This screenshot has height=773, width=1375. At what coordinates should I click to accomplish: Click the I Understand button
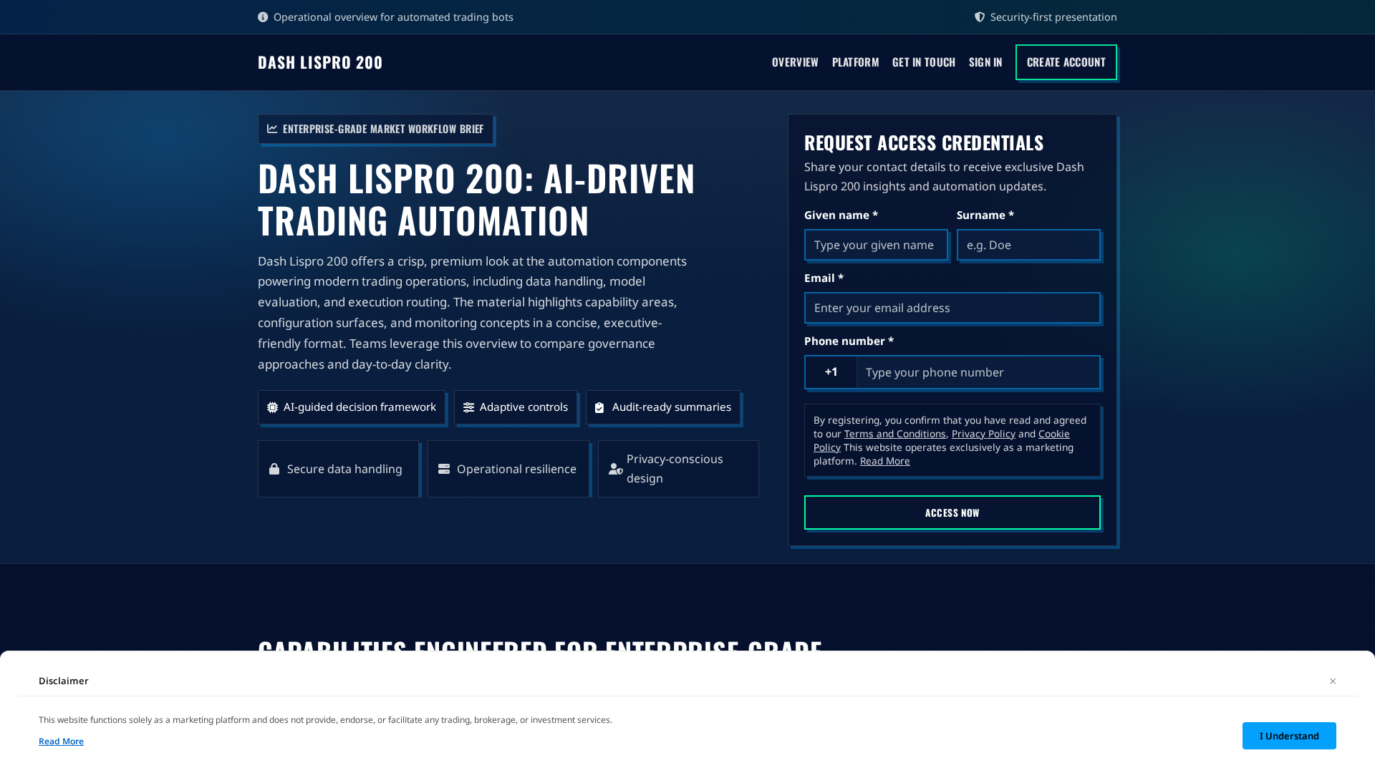pos(1288,735)
